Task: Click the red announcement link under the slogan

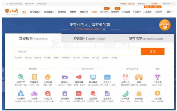Action: [88, 29]
